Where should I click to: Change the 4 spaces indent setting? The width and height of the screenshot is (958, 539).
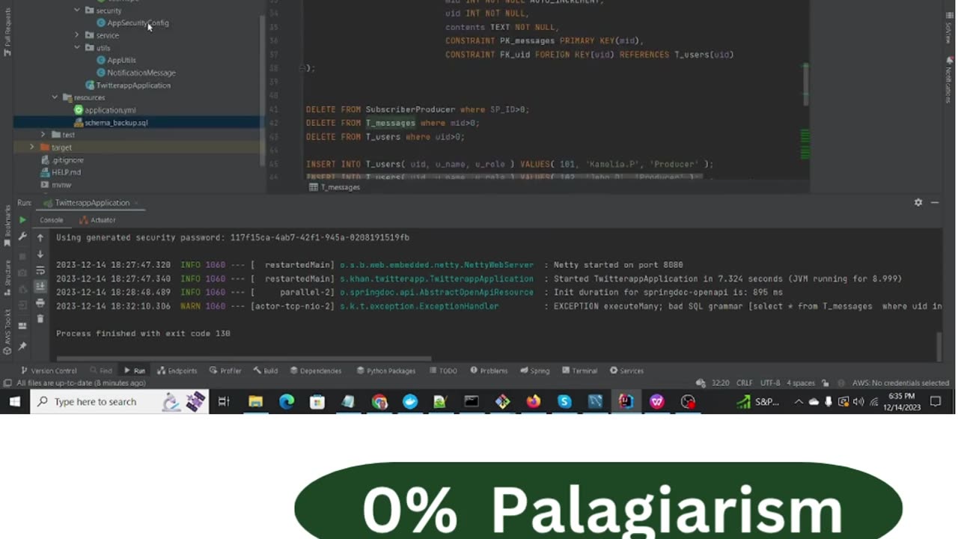point(800,383)
